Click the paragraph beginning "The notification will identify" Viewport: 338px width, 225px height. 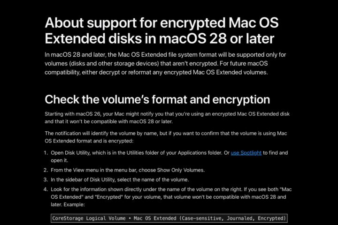click(166, 137)
